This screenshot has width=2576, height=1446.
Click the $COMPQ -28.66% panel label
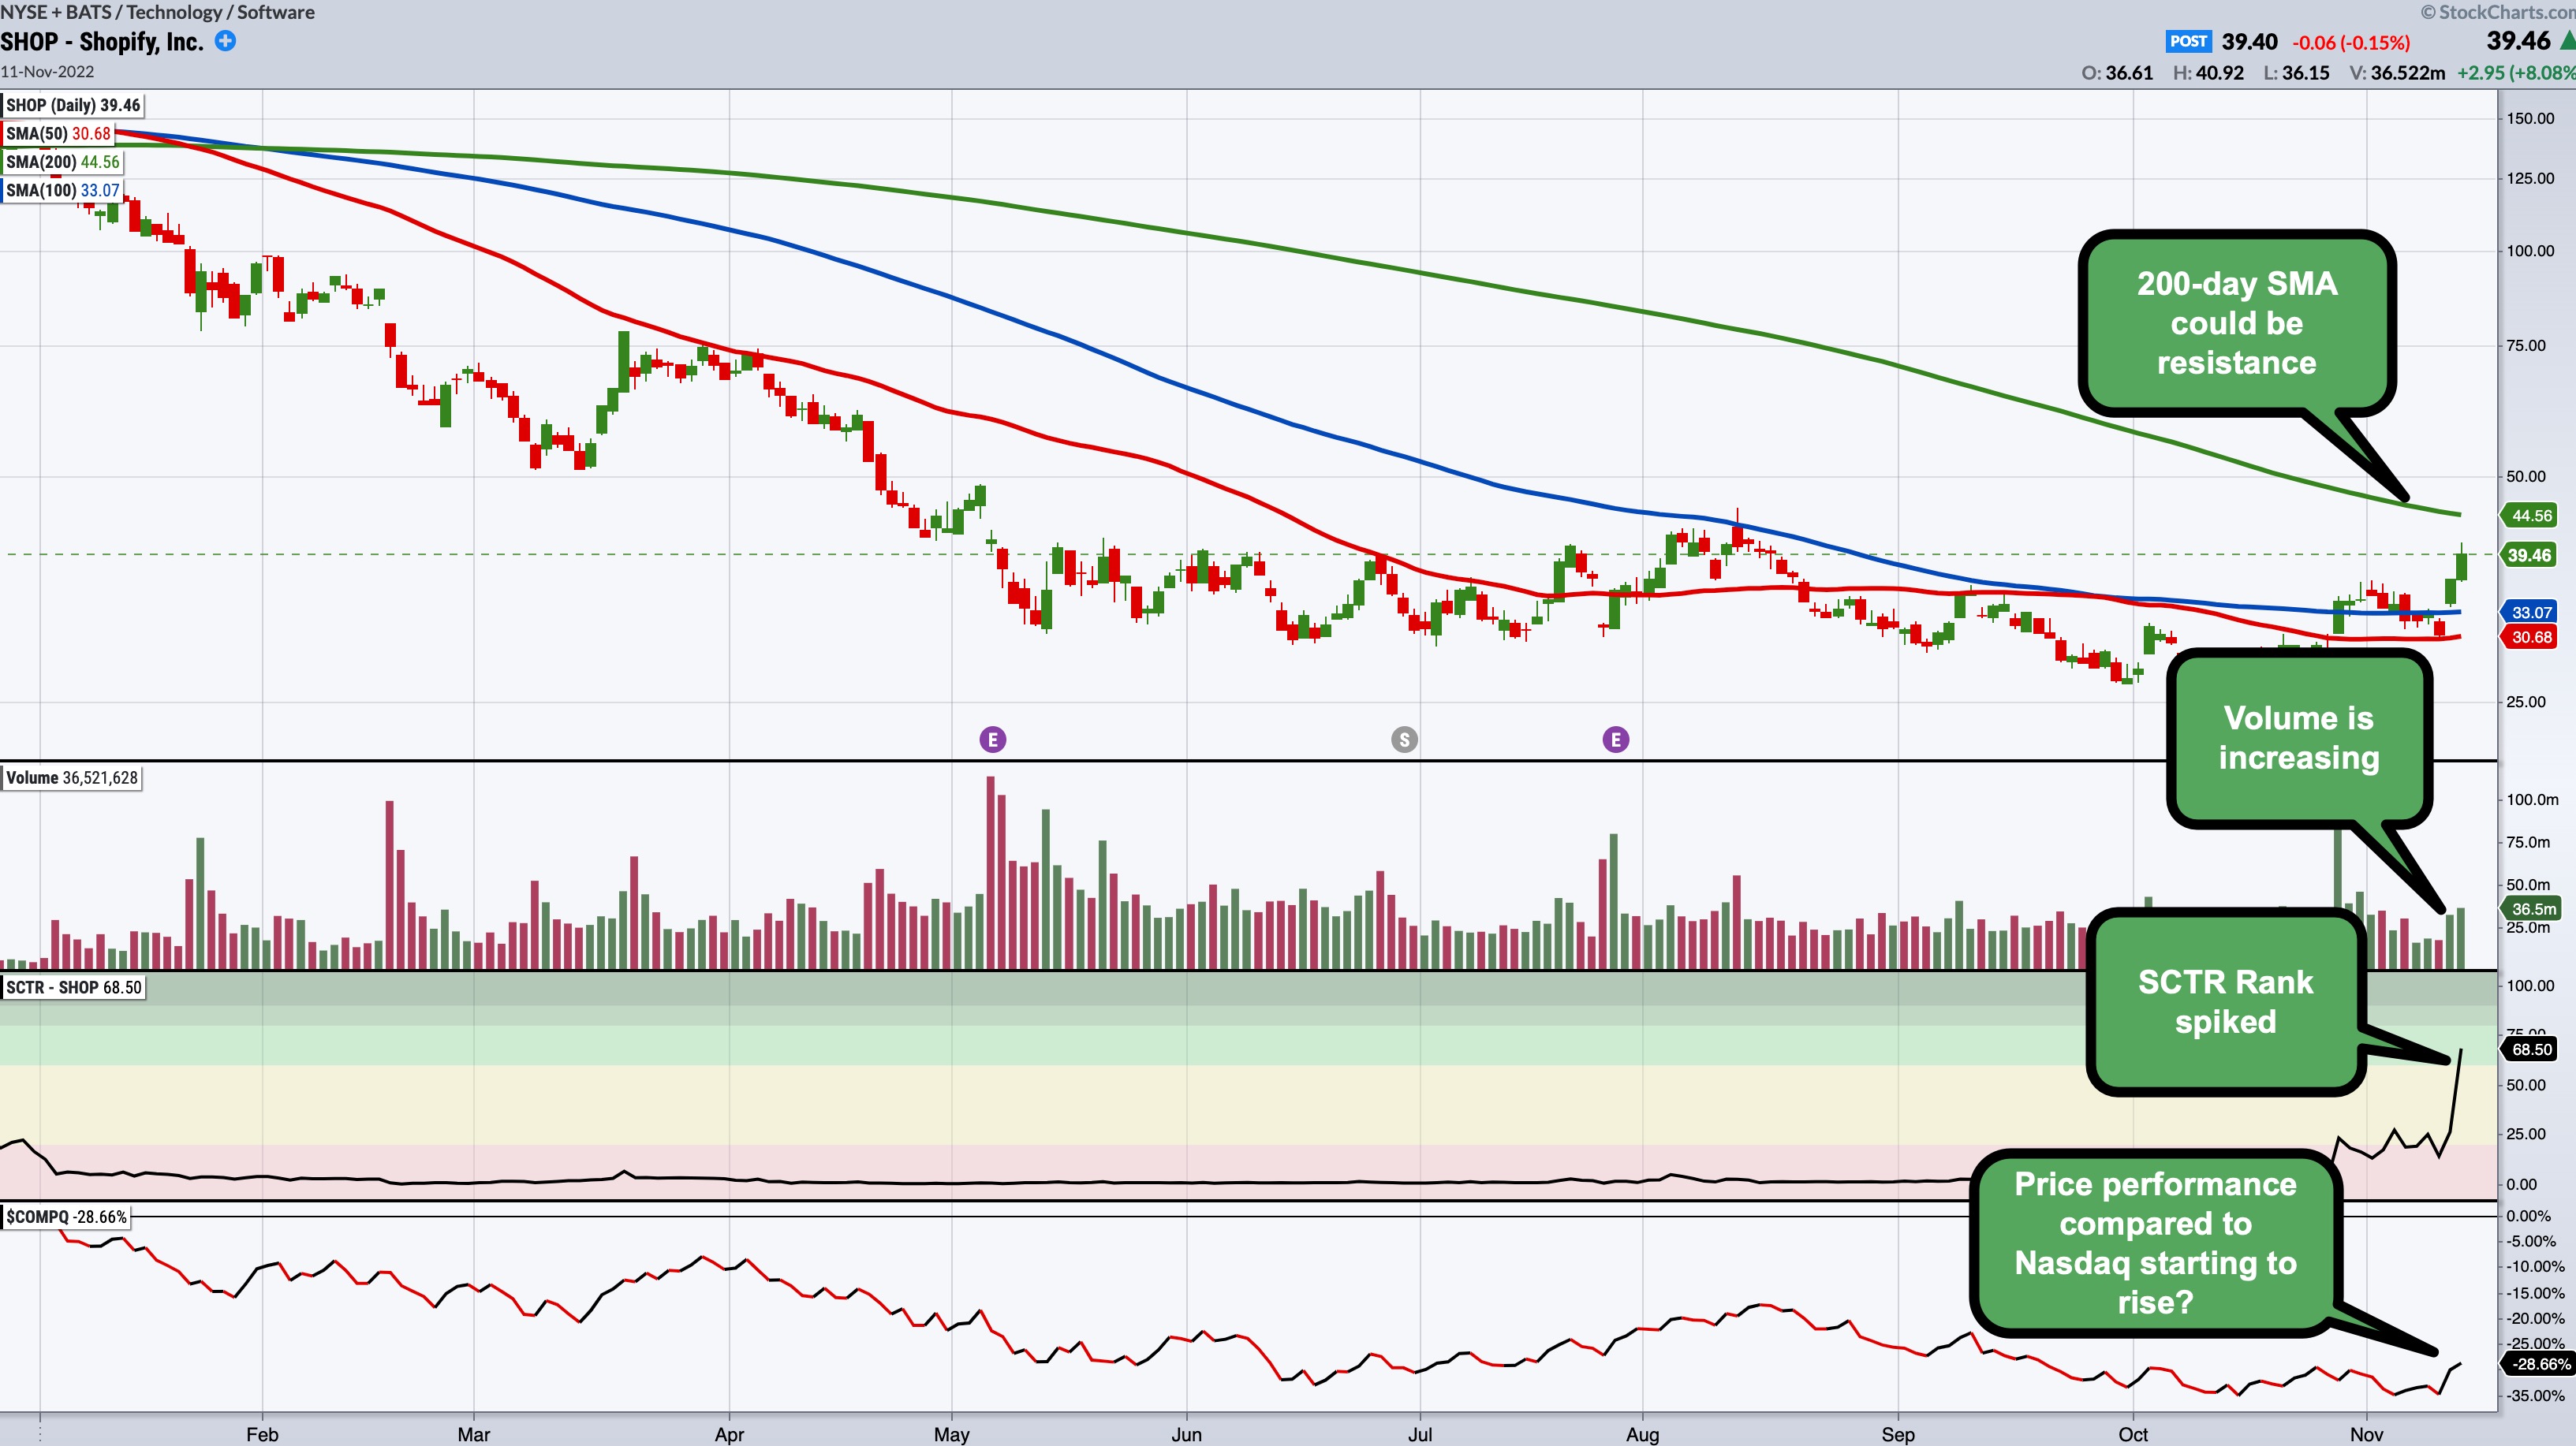coord(66,1217)
